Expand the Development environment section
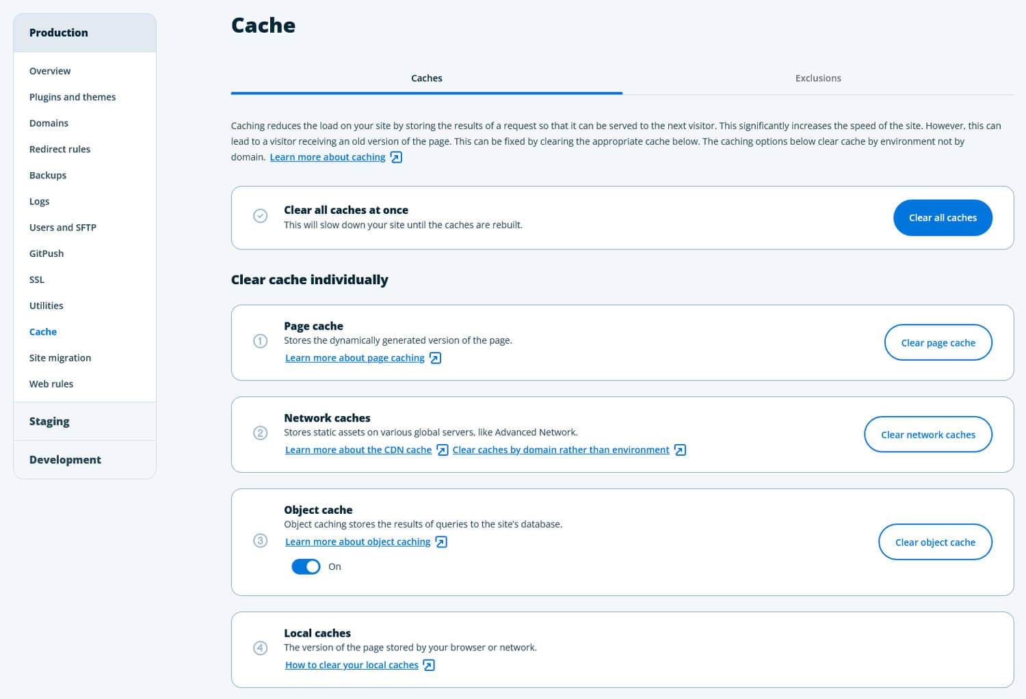This screenshot has width=1026, height=699. click(65, 460)
